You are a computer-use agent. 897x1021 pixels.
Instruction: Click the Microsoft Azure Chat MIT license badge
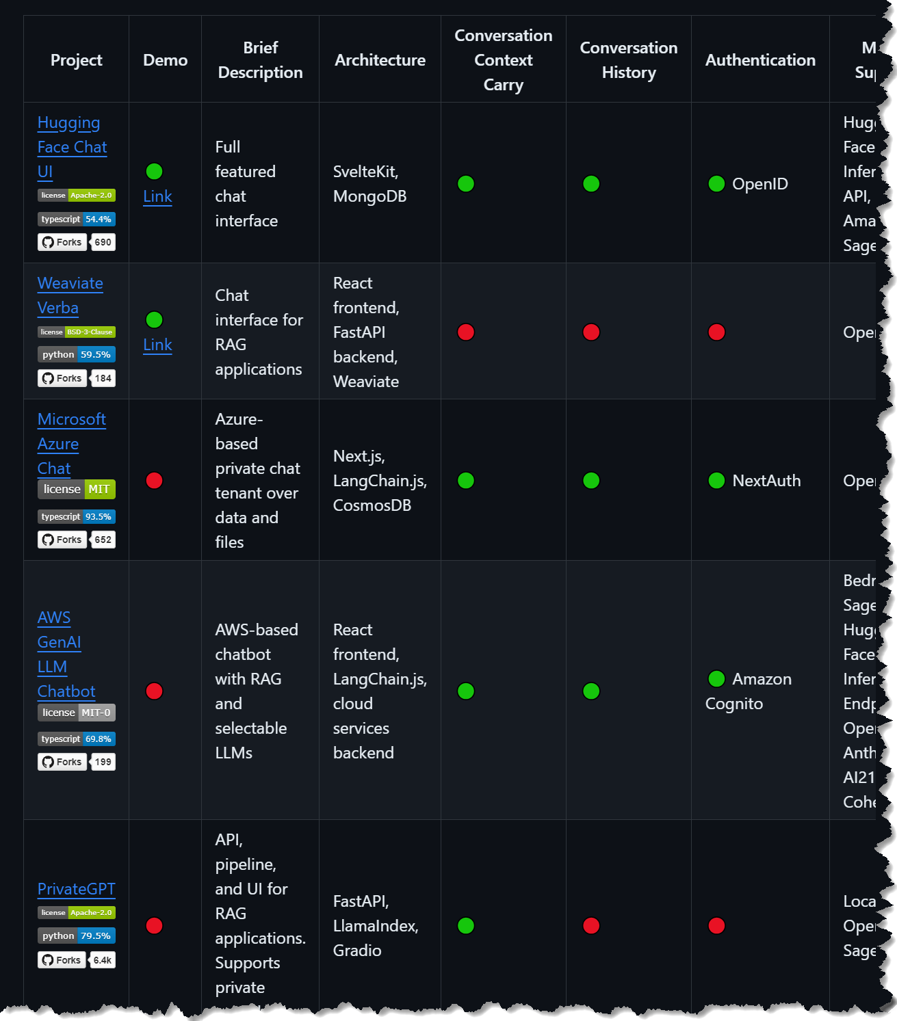point(77,489)
